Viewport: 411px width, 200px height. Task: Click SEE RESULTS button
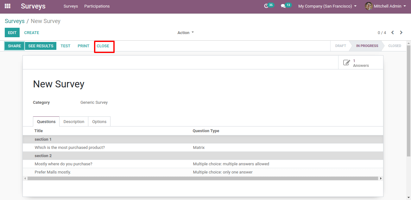coord(41,46)
